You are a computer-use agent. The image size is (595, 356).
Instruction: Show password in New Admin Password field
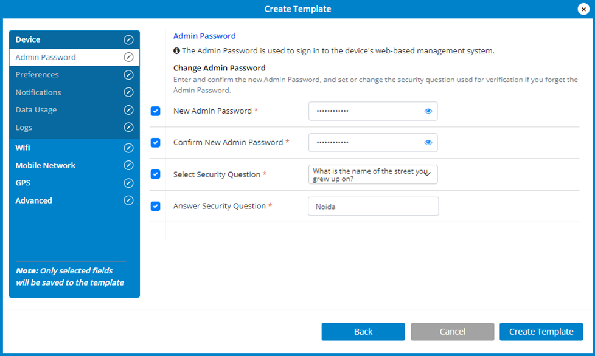pos(428,111)
